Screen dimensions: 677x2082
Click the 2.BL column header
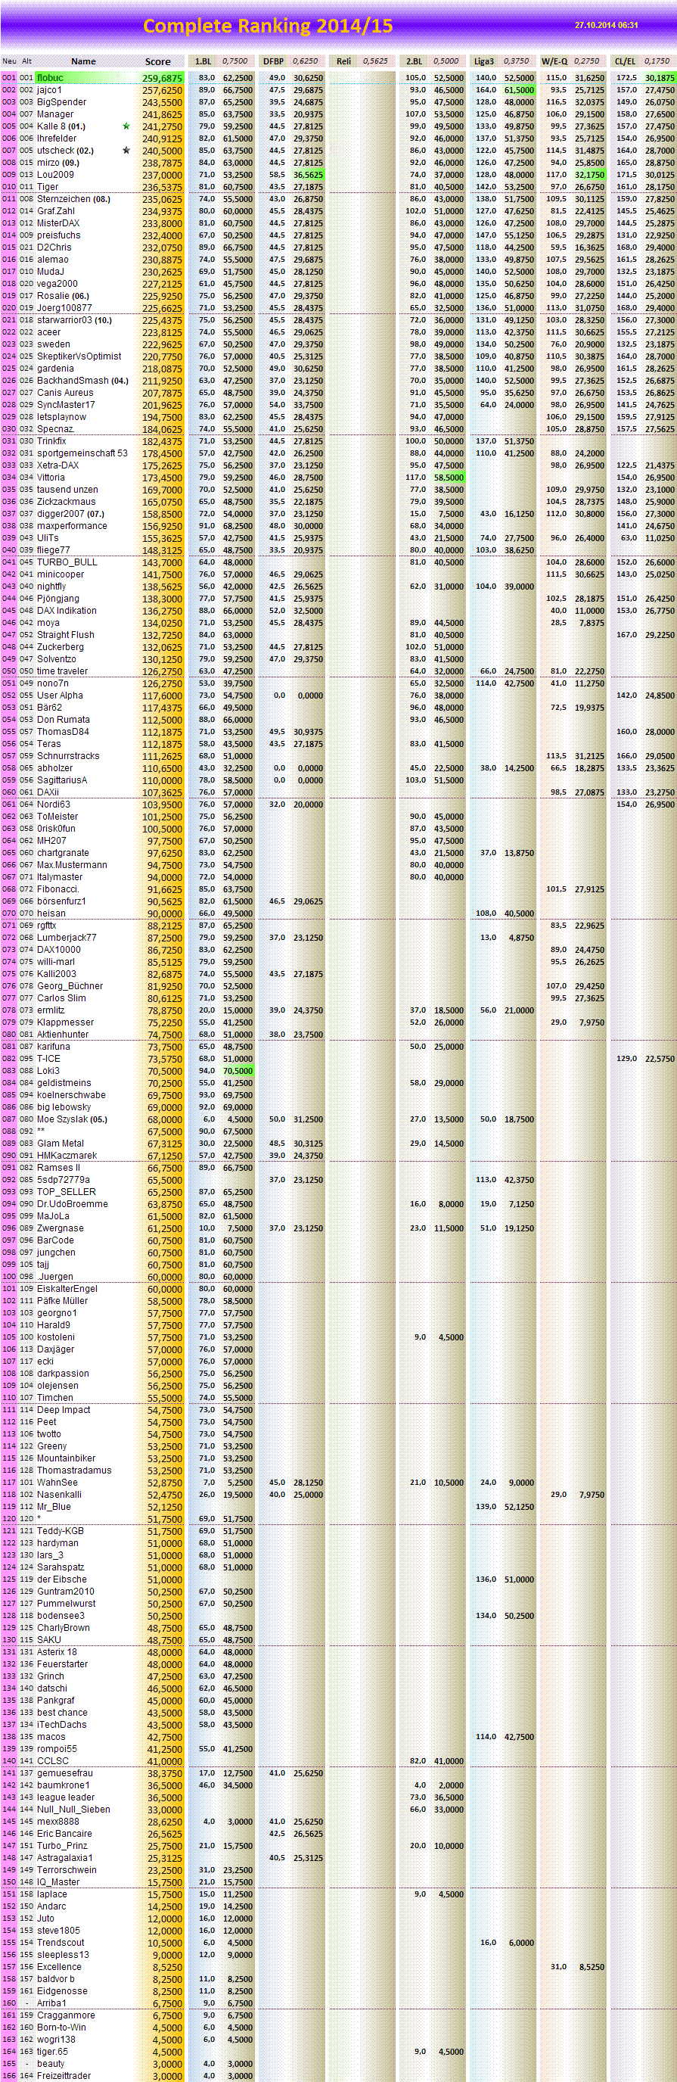pyautogui.click(x=414, y=61)
